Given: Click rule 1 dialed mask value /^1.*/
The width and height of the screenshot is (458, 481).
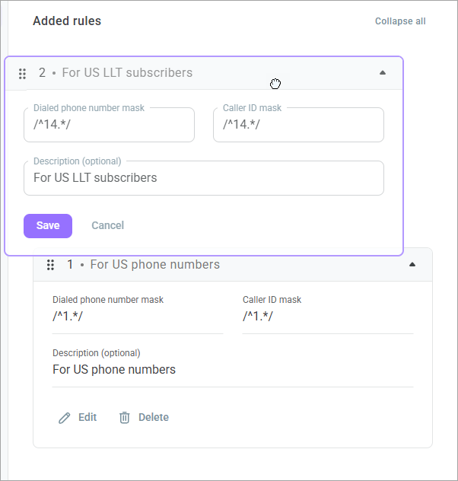Looking at the screenshot, I should tap(68, 317).
